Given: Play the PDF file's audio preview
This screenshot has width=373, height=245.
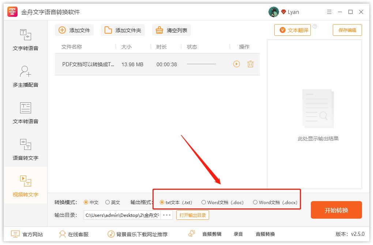Looking at the screenshot, I should [x=236, y=64].
